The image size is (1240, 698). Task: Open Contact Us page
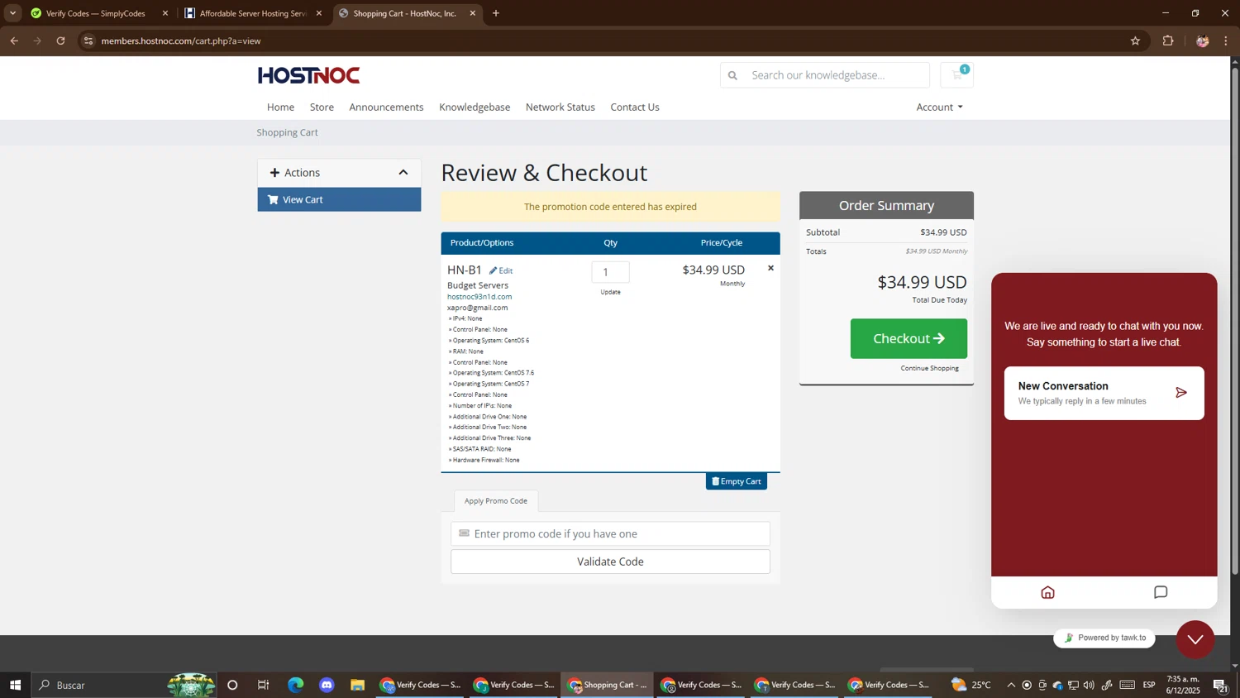point(634,107)
